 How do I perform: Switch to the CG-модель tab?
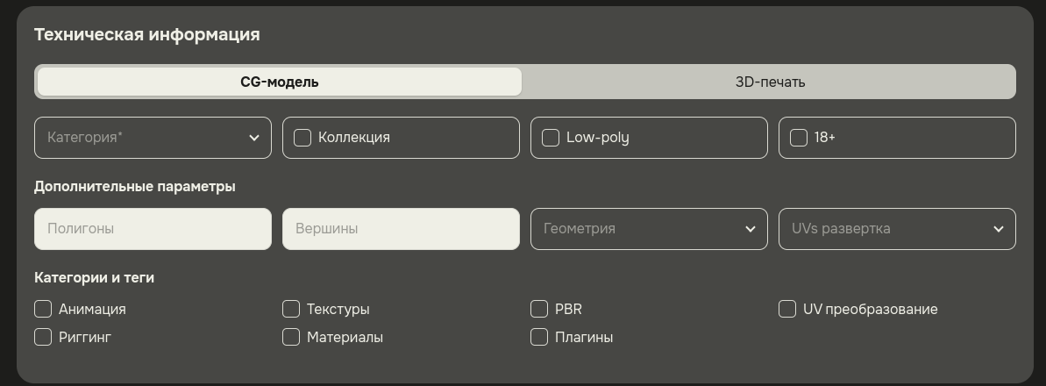279,82
